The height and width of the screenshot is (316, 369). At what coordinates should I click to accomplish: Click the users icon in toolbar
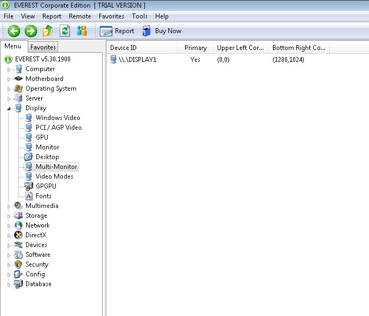[81, 31]
